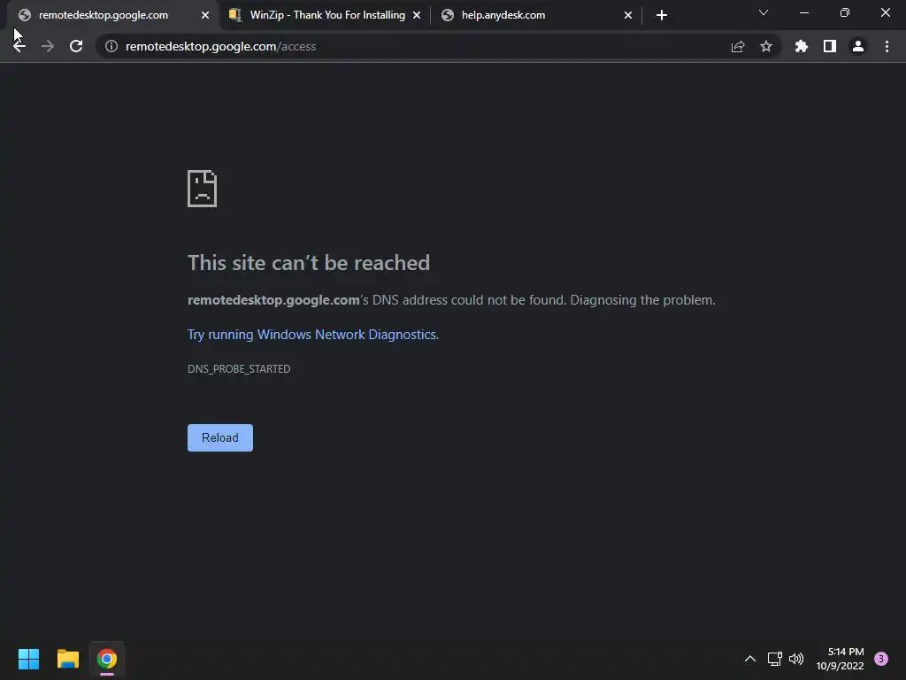Open notification center badge showing 3
This screenshot has width=906, height=680.
tap(881, 659)
